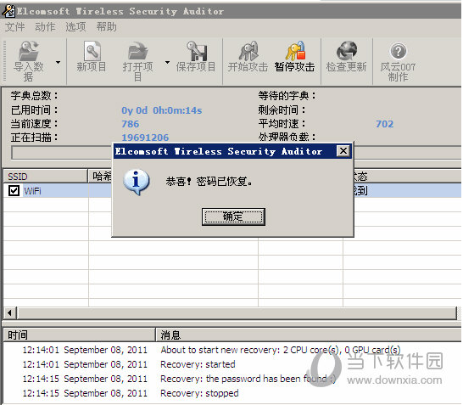Viewport: 463px width, 405px height.
Task: Select log entry 'Recovery: started'
Action: click(x=198, y=364)
